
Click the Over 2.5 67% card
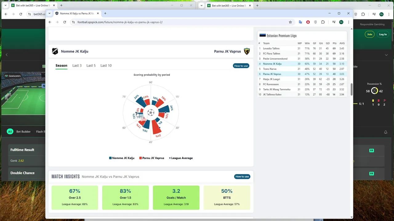(x=75, y=198)
